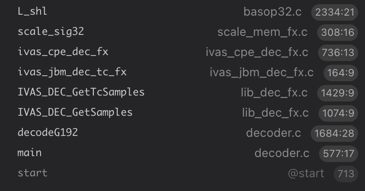Image resolution: width=365 pixels, height=191 pixels.
Task: Open the scale_mem_fx.c file link
Action: [x=262, y=32]
